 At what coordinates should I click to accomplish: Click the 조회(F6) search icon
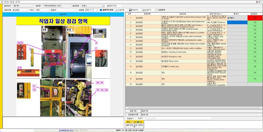point(116,10)
